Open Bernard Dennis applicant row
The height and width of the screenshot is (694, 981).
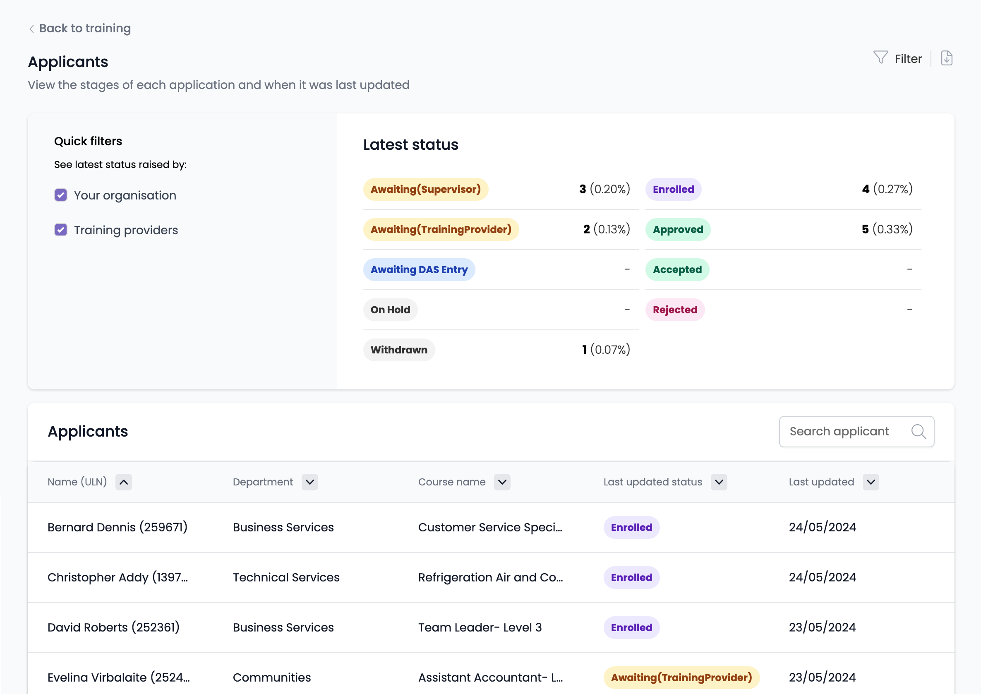[x=118, y=527]
